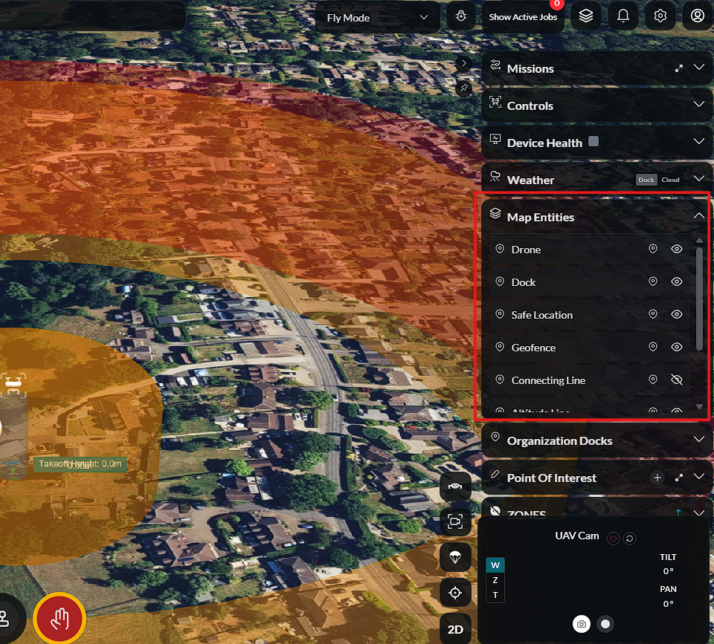Click the parachute map button
Screen dimensions: 714x644
(455, 557)
